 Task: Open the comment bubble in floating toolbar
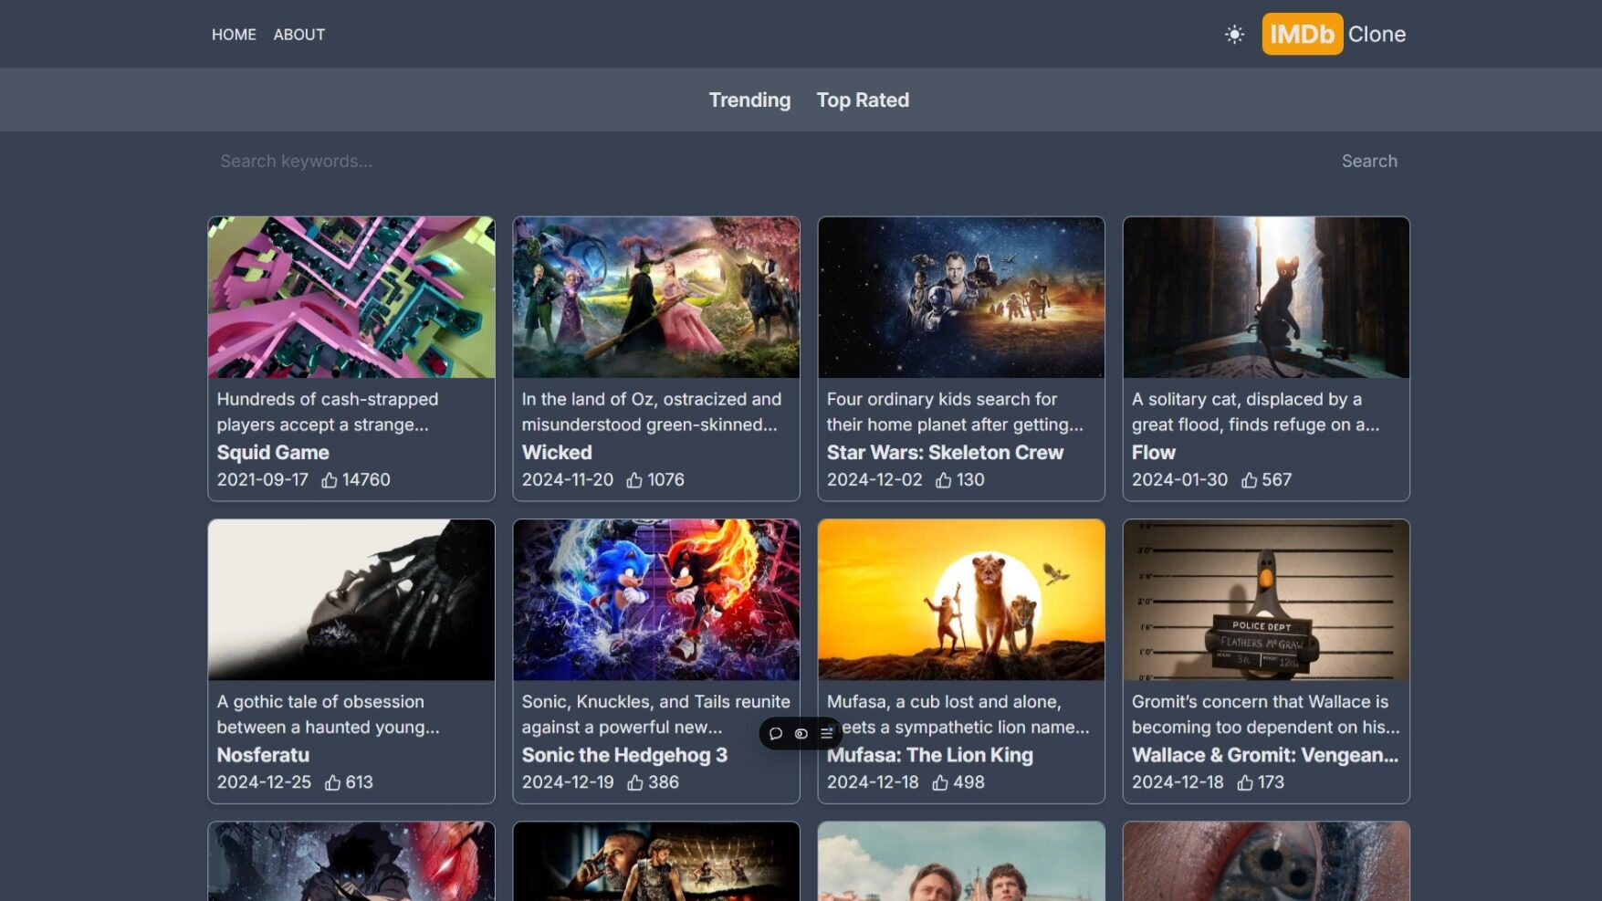pos(776,733)
